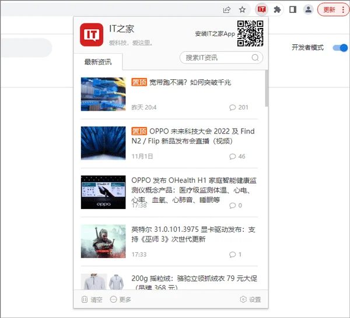Click the IT之家 title text
Screen dimensions: 350x318
tap(121, 29)
